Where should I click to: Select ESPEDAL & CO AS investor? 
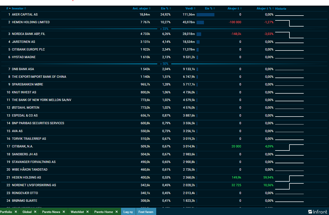tap(25, 116)
